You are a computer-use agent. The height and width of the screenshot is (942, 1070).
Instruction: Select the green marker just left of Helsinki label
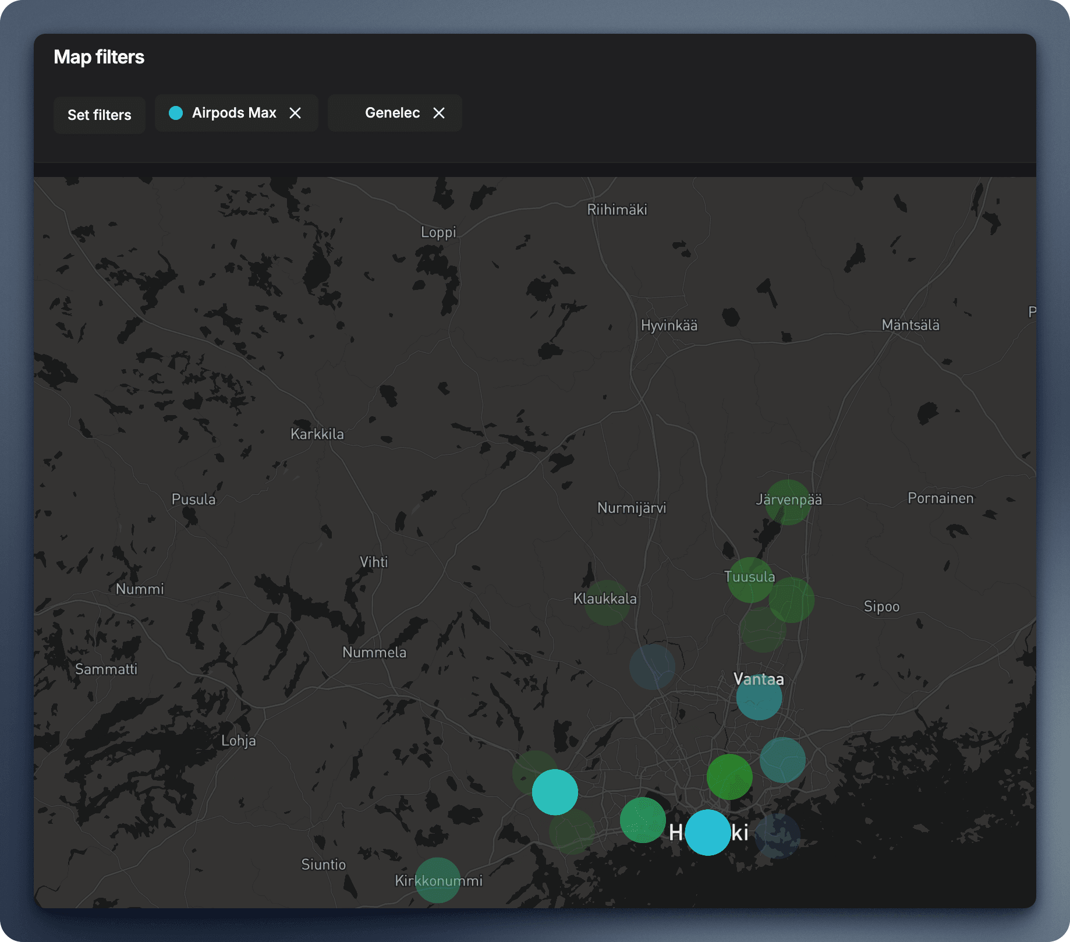tap(643, 820)
